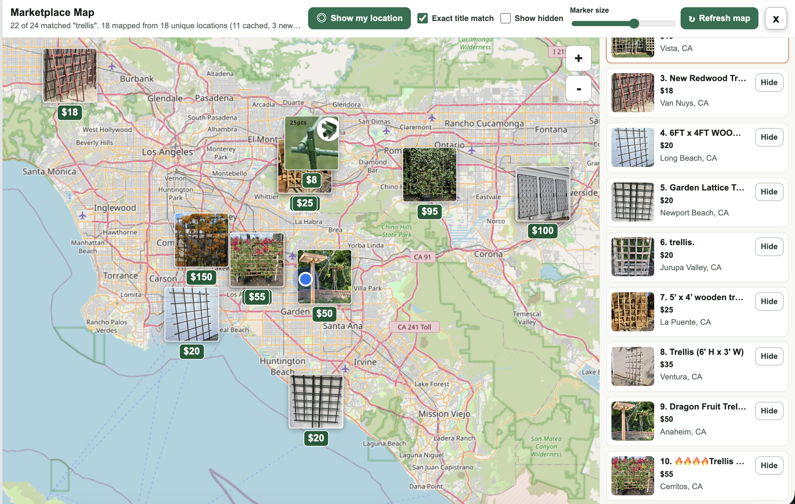Open the $20 trellis marker near Rancho Palos Verdes
Screen dimensions: 795x504
click(x=192, y=314)
